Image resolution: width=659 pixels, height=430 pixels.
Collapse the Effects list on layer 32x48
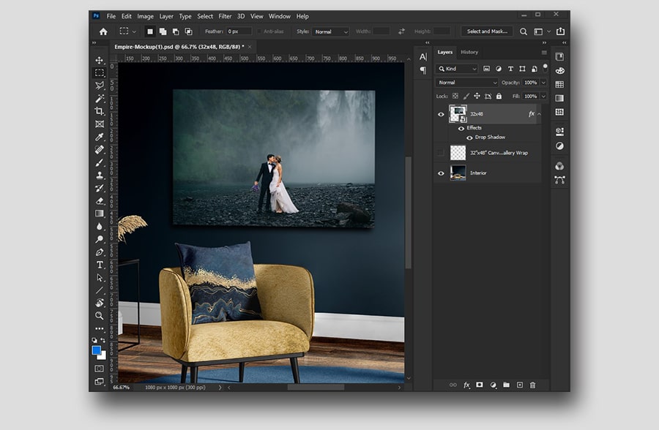click(x=540, y=114)
